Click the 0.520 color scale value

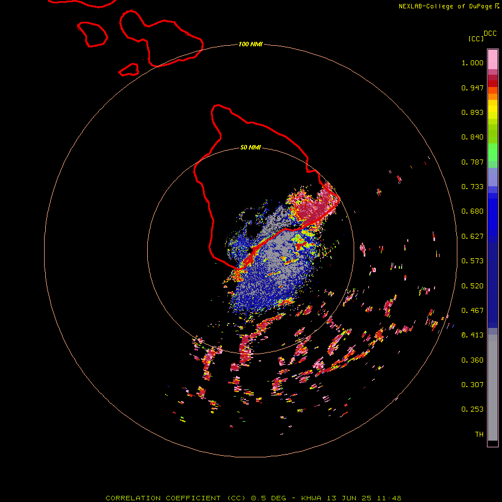472,286
